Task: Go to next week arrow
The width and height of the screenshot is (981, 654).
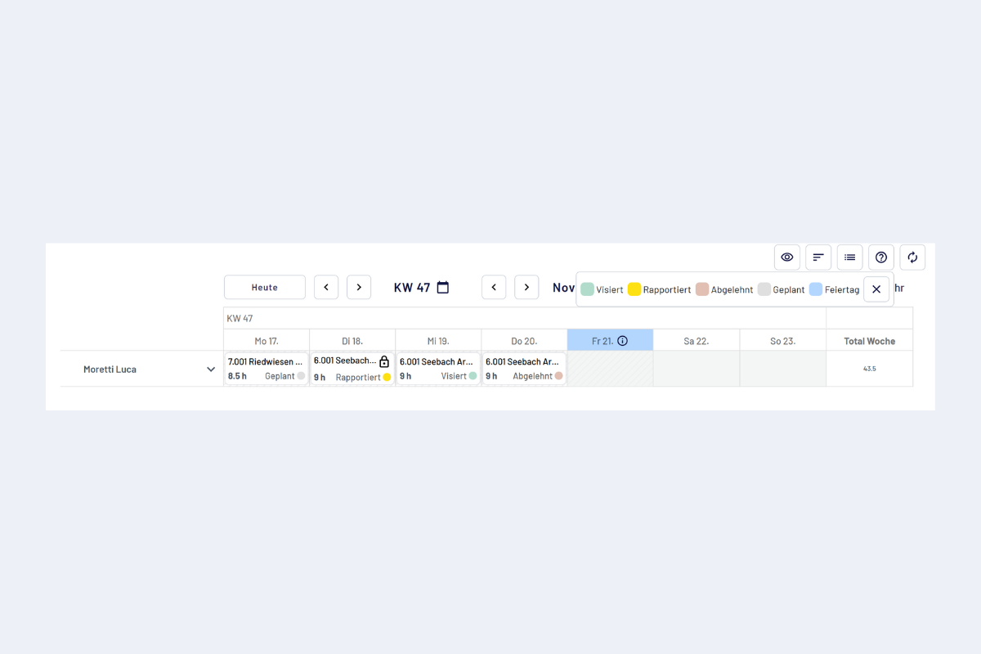Action: click(359, 288)
